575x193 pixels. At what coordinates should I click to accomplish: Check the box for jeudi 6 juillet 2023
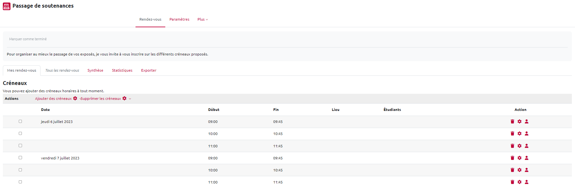pyautogui.click(x=20, y=121)
